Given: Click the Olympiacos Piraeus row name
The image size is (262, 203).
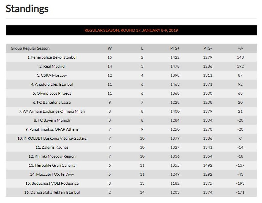Looking at the screenshot, I should coord(54,93).
